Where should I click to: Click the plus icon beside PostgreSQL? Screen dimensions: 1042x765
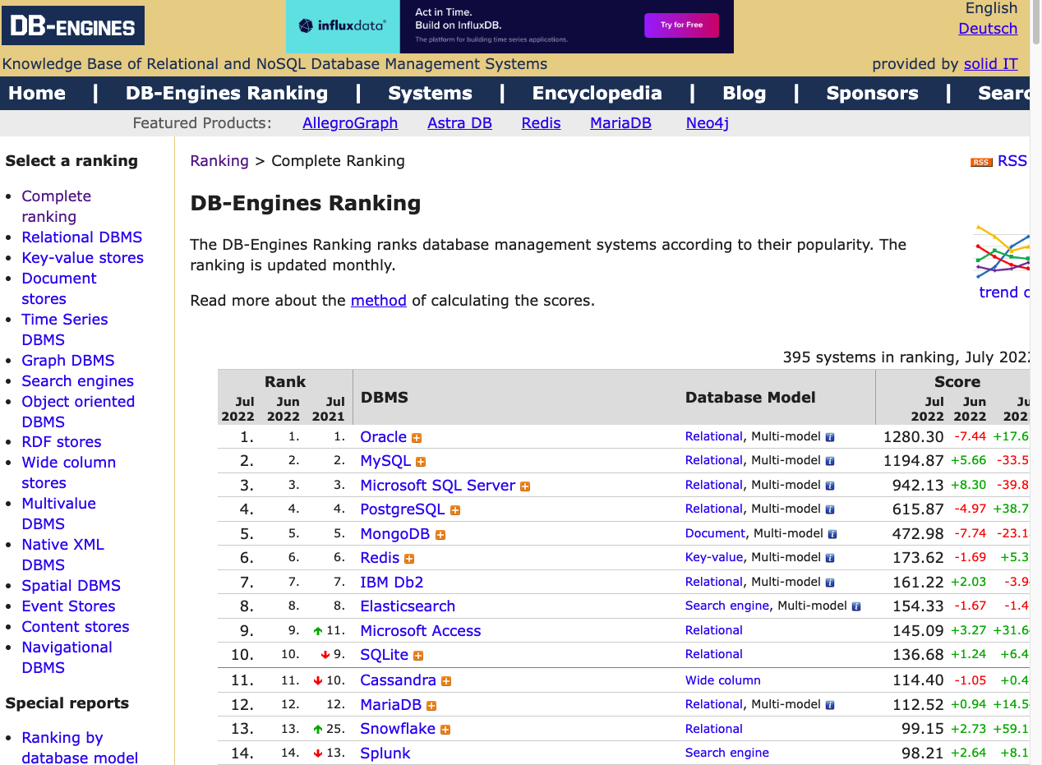click(x=455, y=510)
